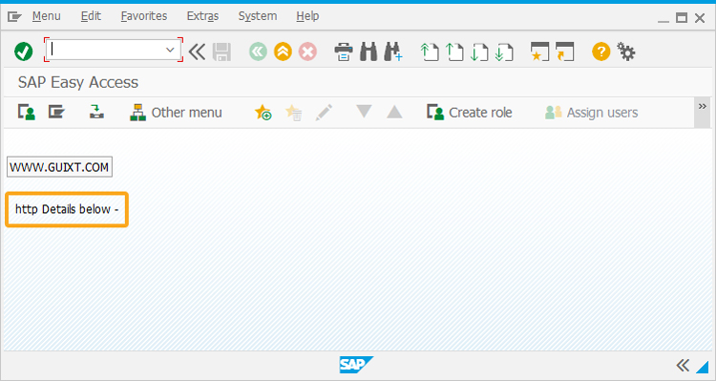Expand status bar with double chevron
The image size is (716, 381).
click(683, 366)
